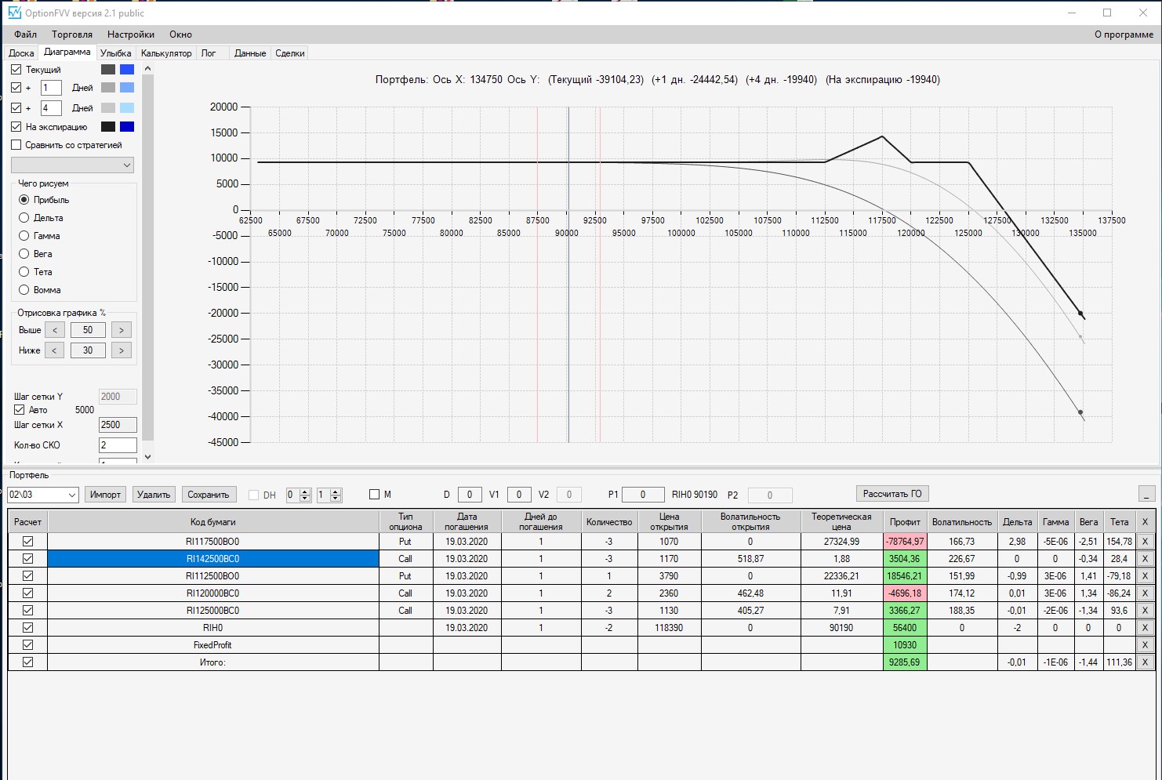This screenshot has width=1162, height=780.
Task: Toggle the 'Авто' grid step checkbox
Action: pos(20,410)
